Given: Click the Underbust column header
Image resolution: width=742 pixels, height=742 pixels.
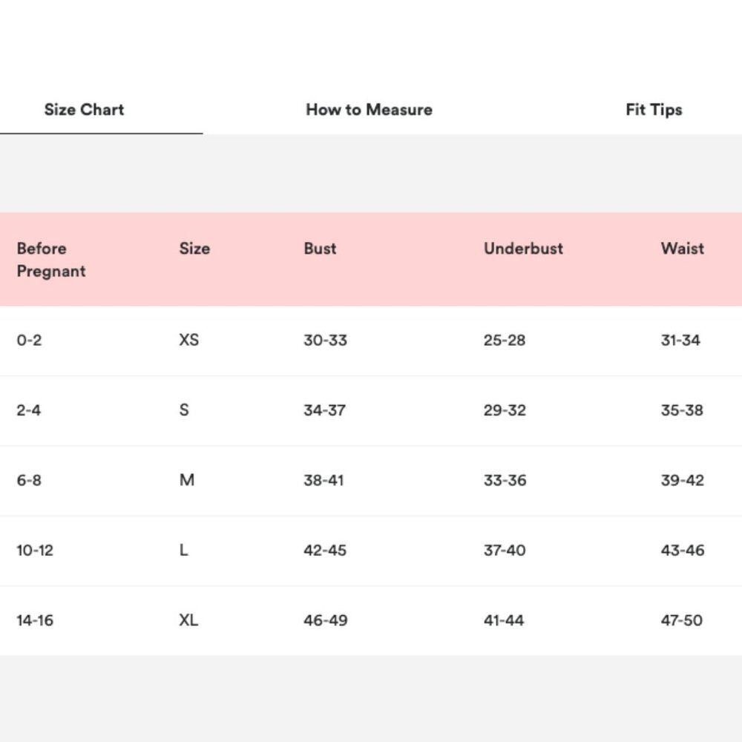Looking at the screenshot, I should (523, 249).
